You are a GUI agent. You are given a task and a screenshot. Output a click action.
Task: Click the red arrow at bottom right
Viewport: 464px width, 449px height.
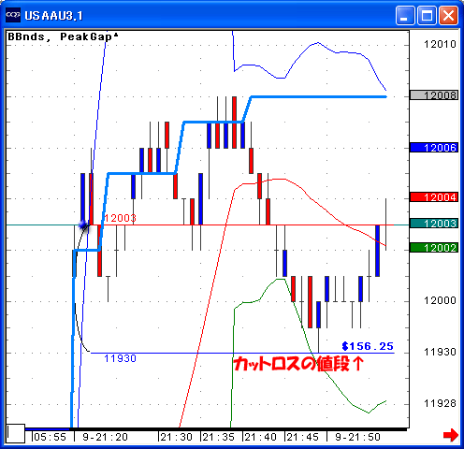tap(451, 435)
